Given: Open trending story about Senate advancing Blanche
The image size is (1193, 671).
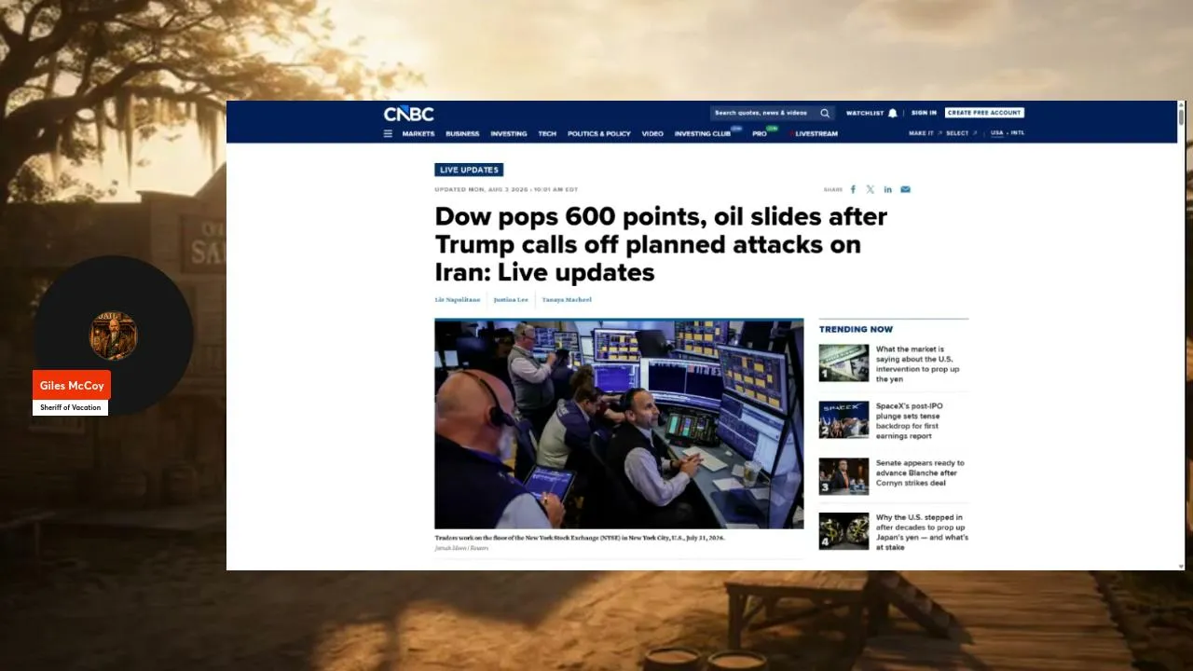Looking at the screenshot, I should click(920, 472).
